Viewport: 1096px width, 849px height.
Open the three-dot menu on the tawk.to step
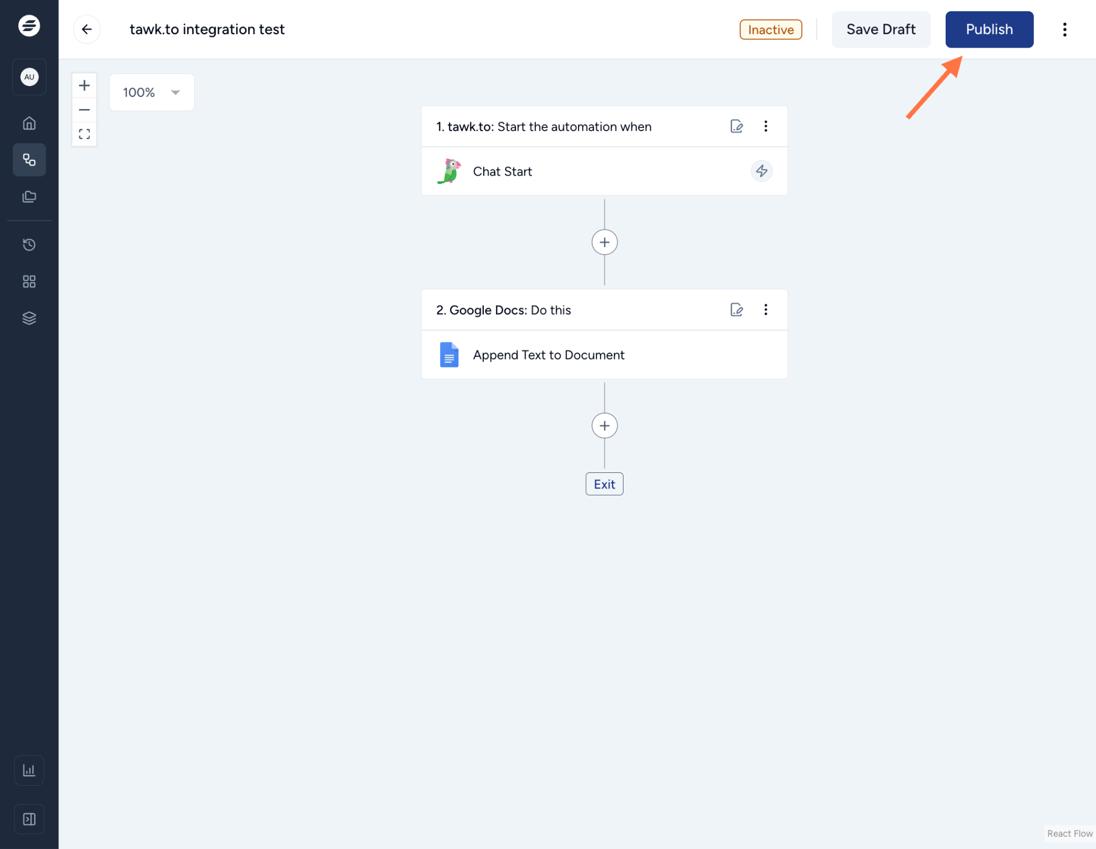pyautogui.click(x=765, y=126)
